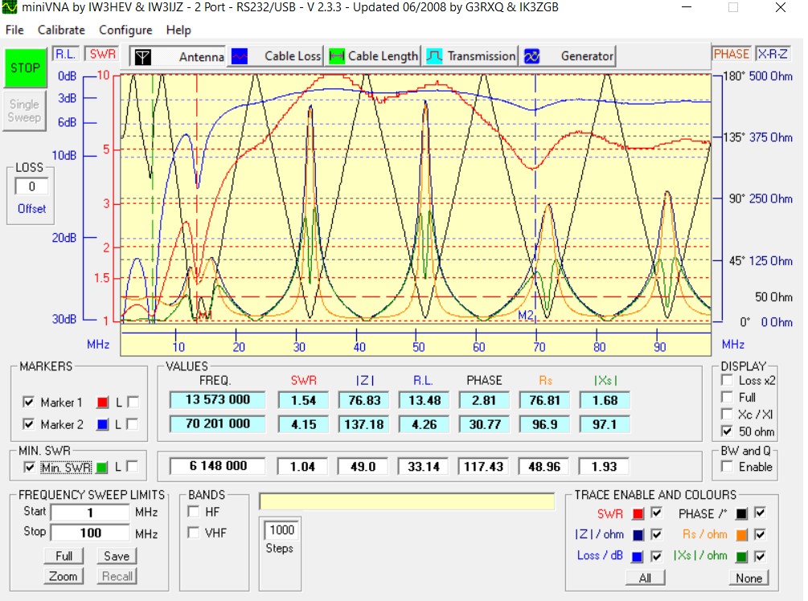Viewport: 808px width, 601px height.
Task: Click the Single Sweep button
Action: coord(24,111)
